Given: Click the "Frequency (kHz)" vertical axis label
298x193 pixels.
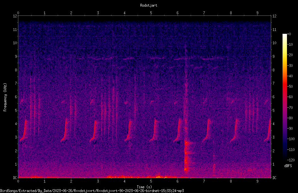Looking at the screenshot, I should (x=5, y=97).
